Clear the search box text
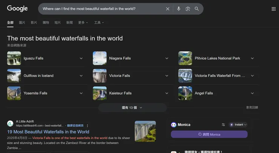279x153 pixels. click(168, 9)
